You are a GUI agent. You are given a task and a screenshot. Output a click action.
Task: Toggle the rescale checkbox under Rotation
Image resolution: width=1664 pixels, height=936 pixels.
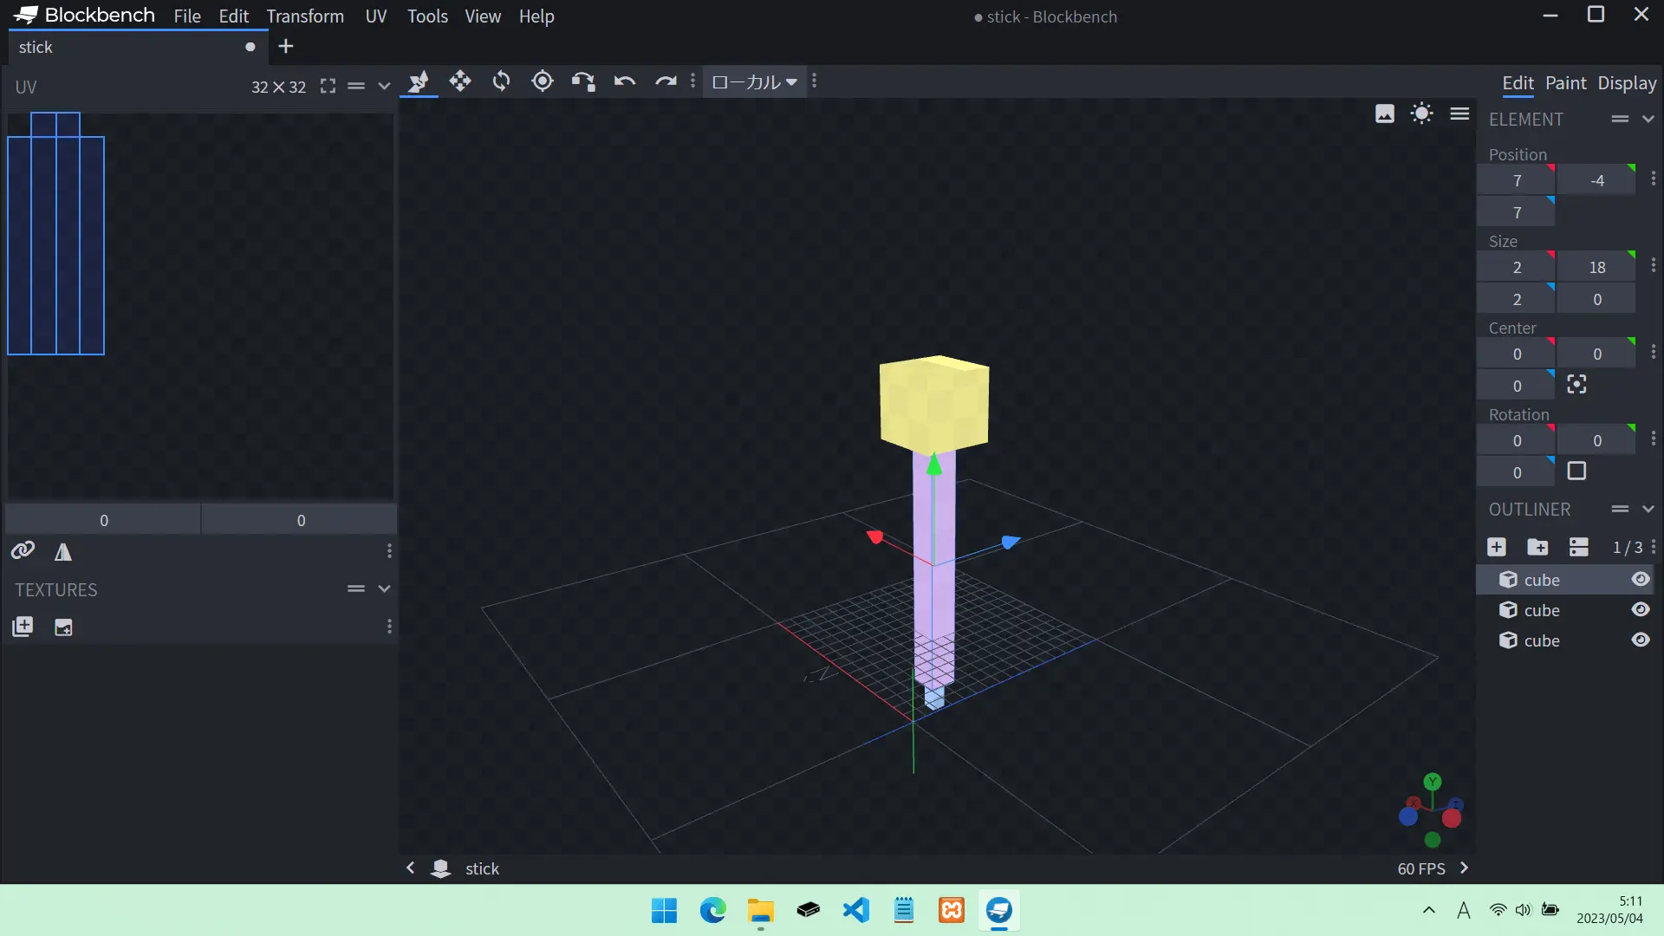pyautogui.click(x=1576, y=471)
